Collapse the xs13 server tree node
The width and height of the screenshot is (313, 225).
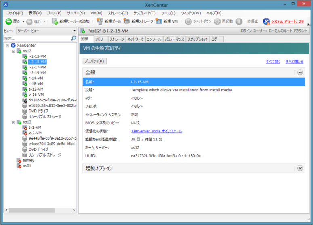13,122
